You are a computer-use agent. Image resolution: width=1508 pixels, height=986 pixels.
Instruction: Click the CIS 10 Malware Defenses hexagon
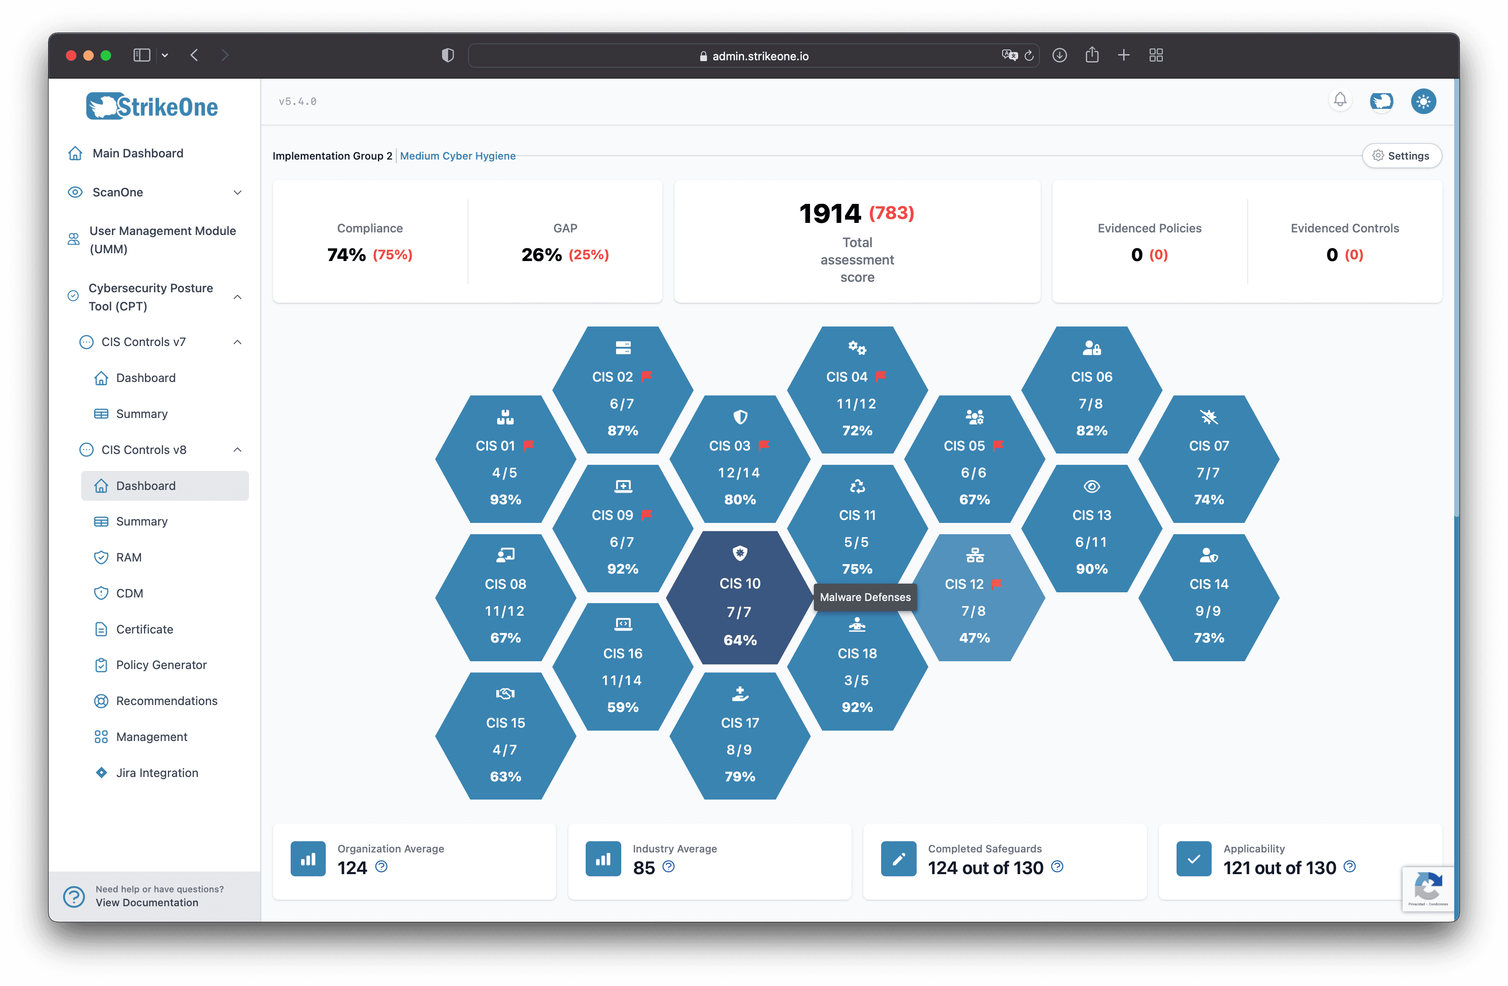click(x=739, y=598)
